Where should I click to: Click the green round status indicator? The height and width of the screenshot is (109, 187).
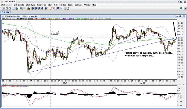pos(181,8)
